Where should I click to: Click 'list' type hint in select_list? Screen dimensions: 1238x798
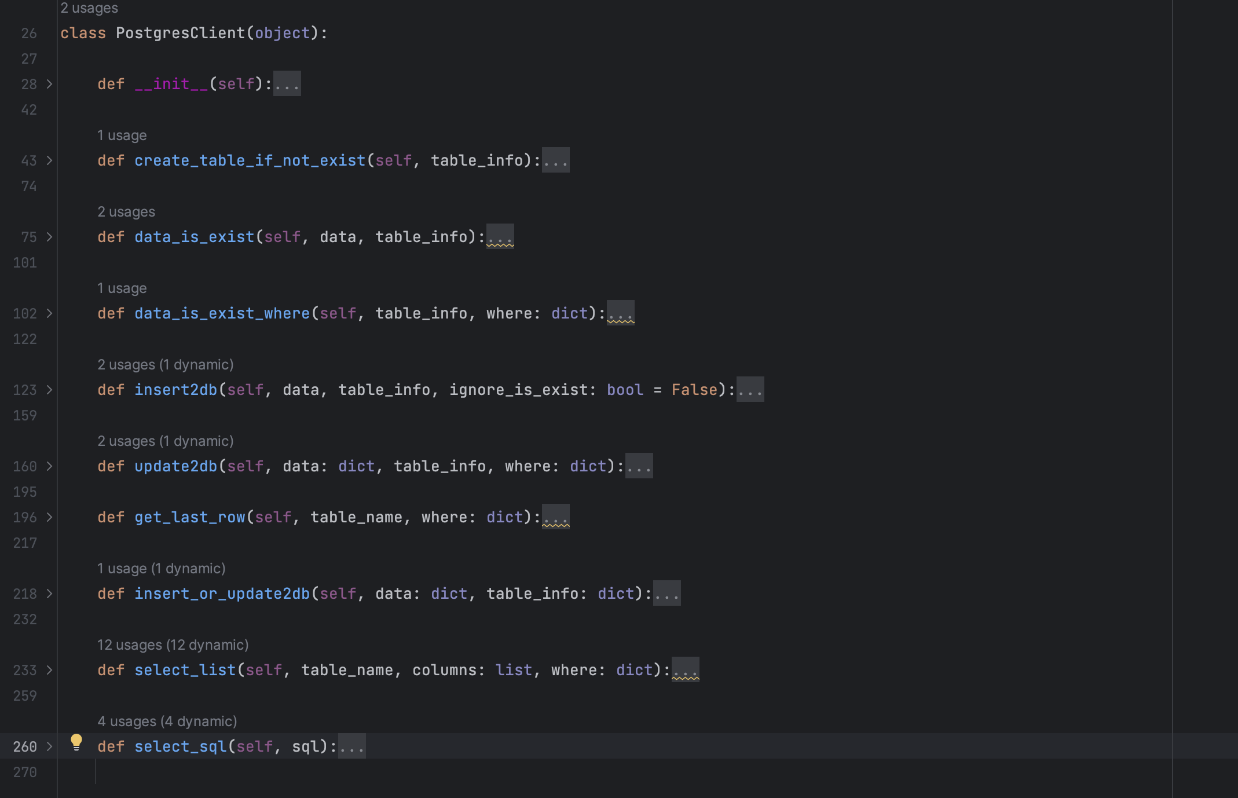[x=514, y=670]
